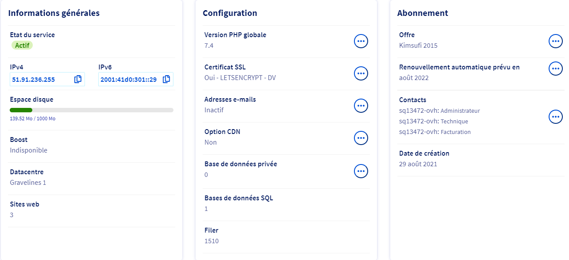Click the Kimsufi 2015 offer name
The width and height of the screenshot is (569, 260).
[418, 46]
